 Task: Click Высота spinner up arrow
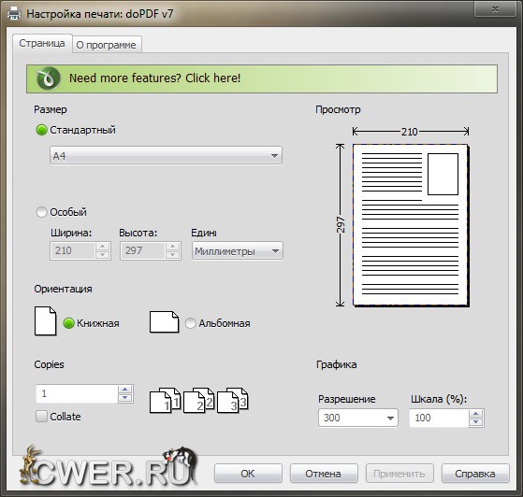(173, 247)
